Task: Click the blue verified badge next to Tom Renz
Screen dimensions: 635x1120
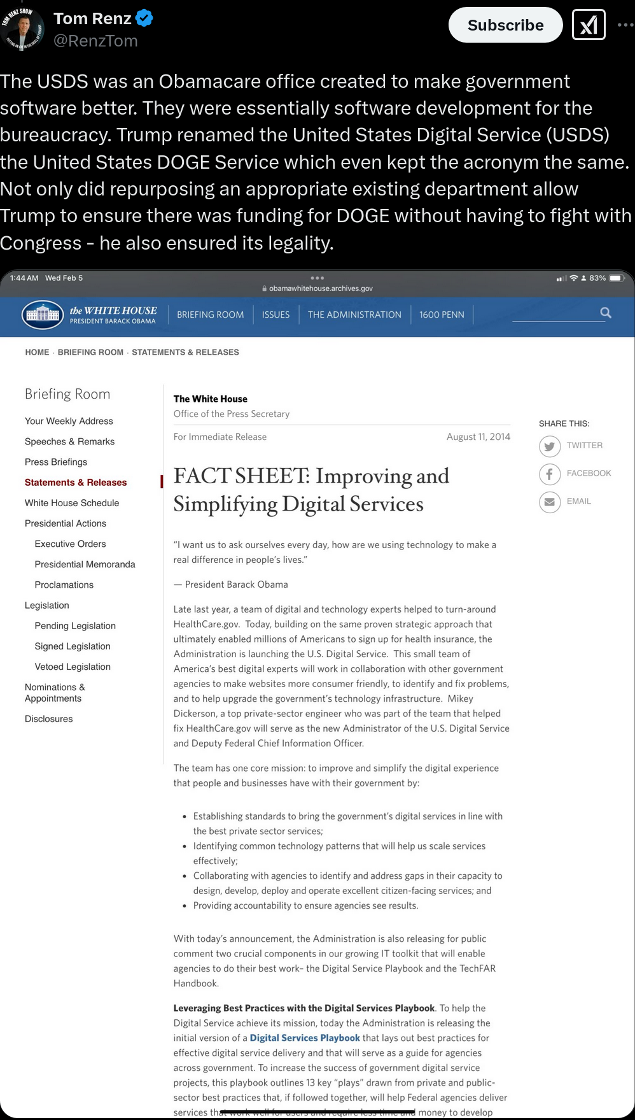Action: (144, 18)
